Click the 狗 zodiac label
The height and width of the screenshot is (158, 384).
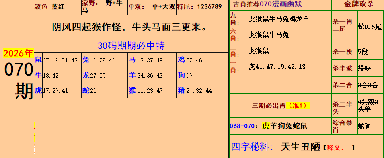click(x=181, y=75)
